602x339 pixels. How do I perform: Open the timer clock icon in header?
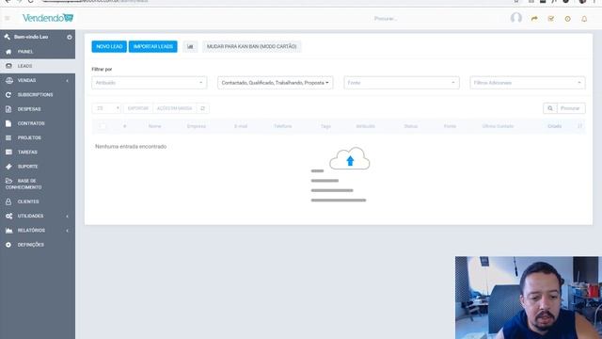[567, 19]
